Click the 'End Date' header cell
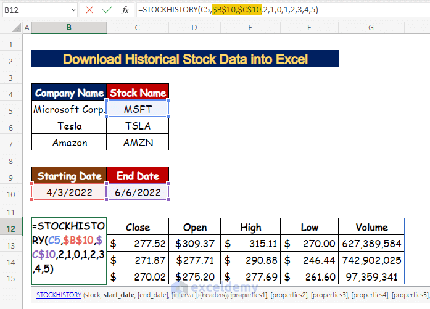This screenshot has height=309, width=430. [x=138, y=176]
